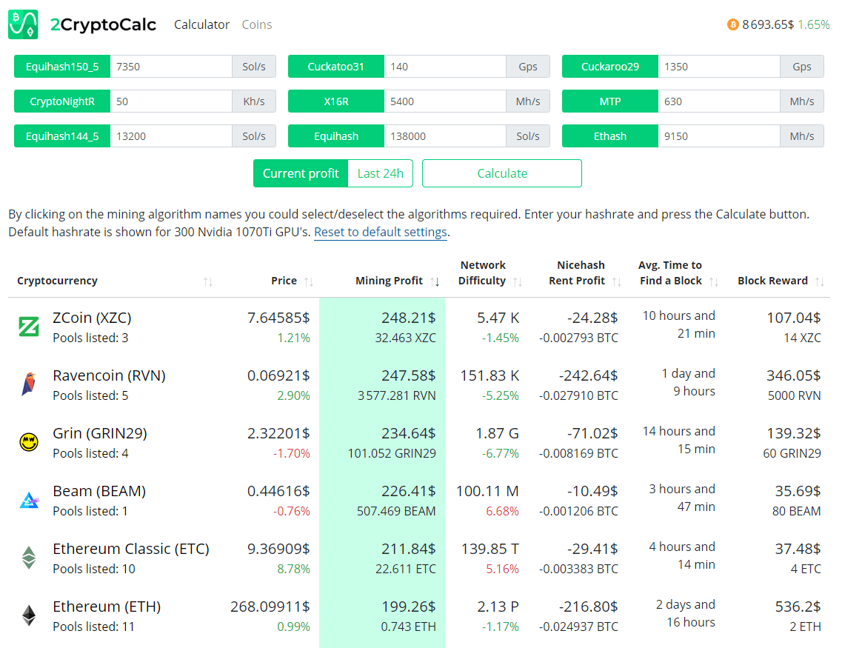Sort by Mining Profit column arrows
The width and height of the screenshot is (842, 648).
click(x=435, y=281)
